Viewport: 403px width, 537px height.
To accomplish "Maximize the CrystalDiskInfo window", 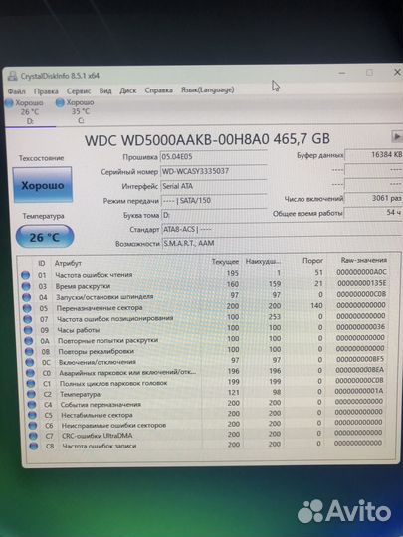I will 369,73.
